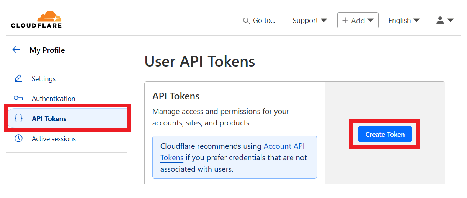Open the Support dropdown menu
Image resolution: width=467 pixels, height=198 pixels.
(310, 21)
